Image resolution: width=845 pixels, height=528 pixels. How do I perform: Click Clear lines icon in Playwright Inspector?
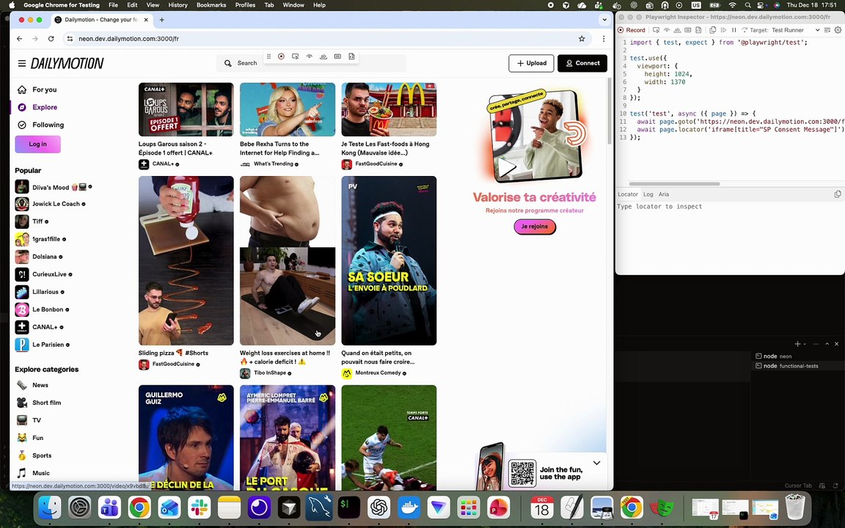click(x=827, y=30)
